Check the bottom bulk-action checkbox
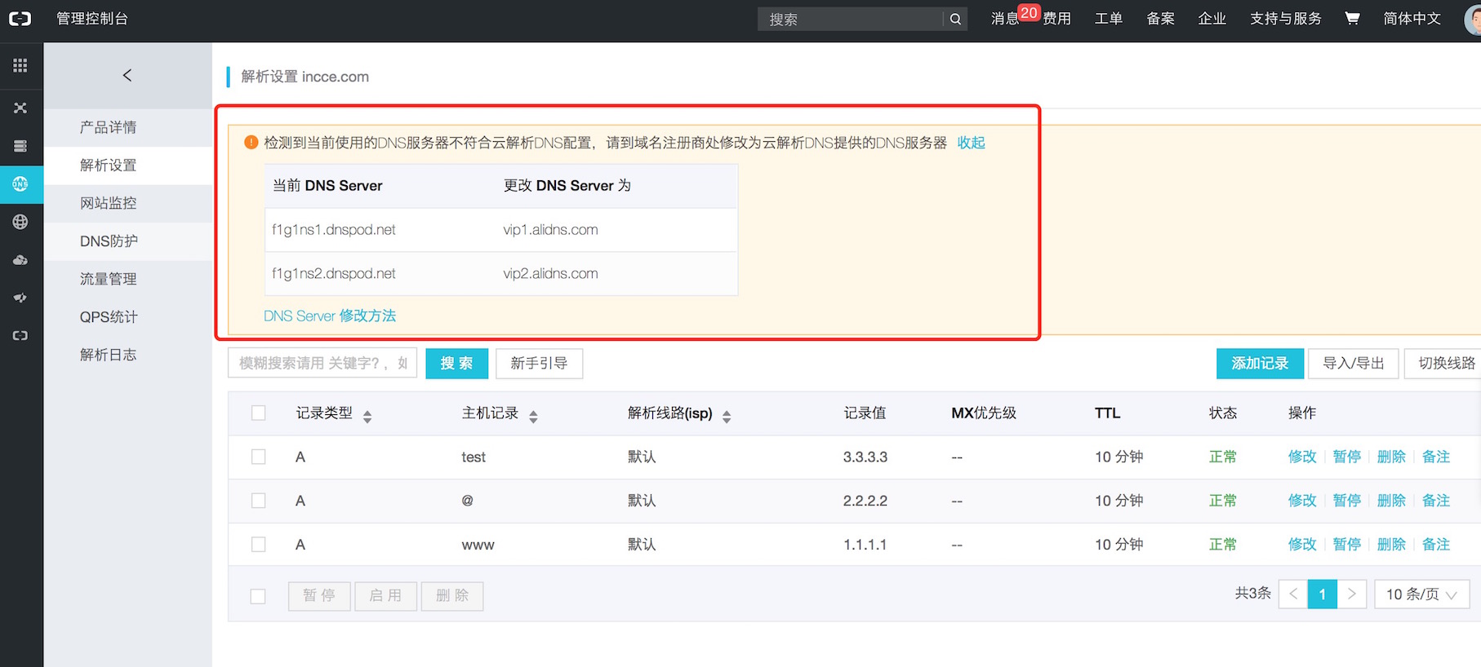Image resolution: width=1481 pixels, height=667 pixels. tap(258, 596)
